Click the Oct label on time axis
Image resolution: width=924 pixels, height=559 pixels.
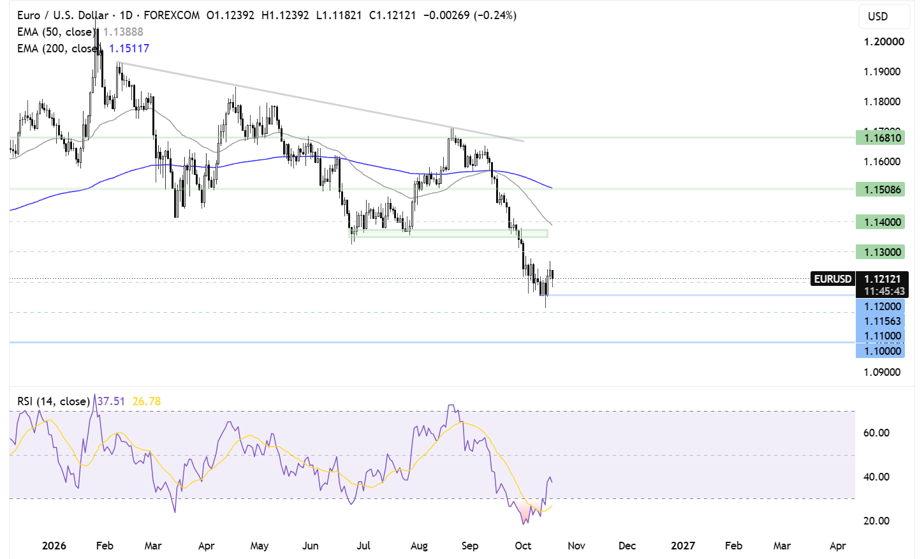point(523,546)
